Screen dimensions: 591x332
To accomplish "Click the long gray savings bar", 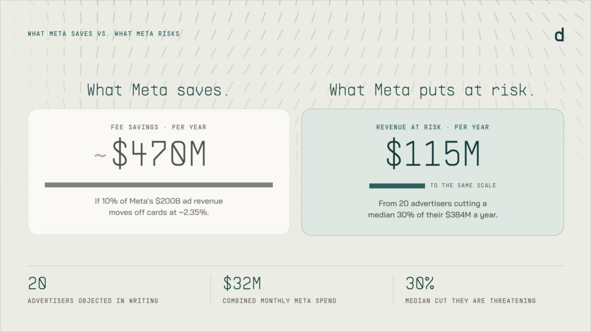I will point(159,185).
